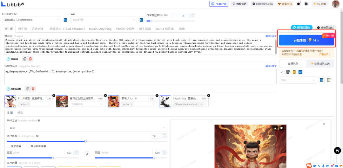
Task: Open the Inpaint Anything tab
Action: pos(100,29)
